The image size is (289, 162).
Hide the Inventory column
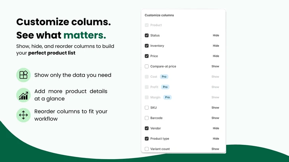[216, 46]
